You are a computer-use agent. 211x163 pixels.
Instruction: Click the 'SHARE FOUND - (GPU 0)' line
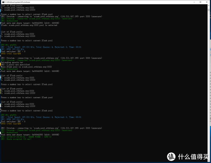coord(26,137)
